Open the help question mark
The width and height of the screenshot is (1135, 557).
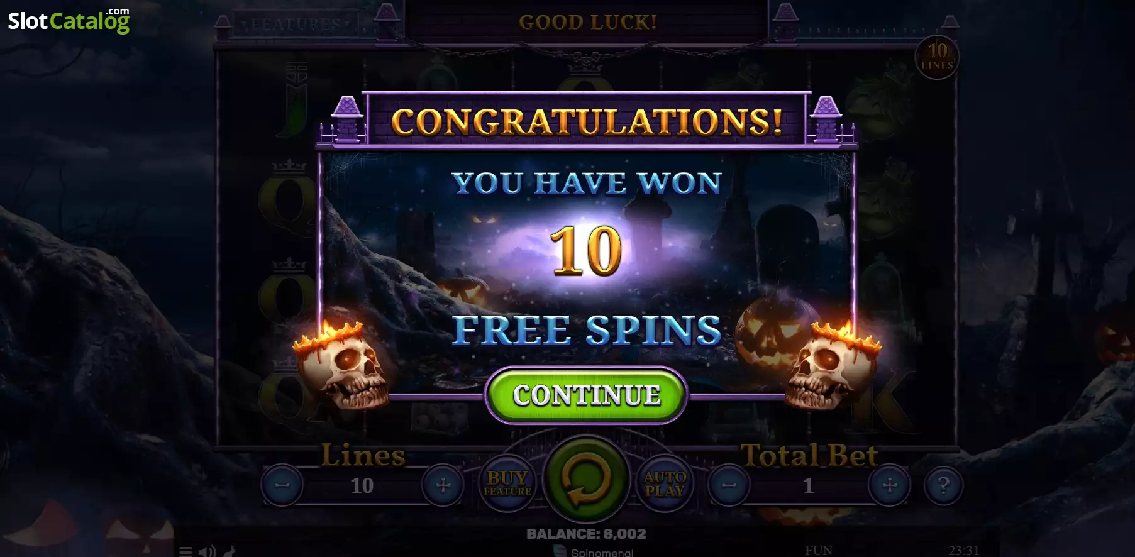(943, 485)
